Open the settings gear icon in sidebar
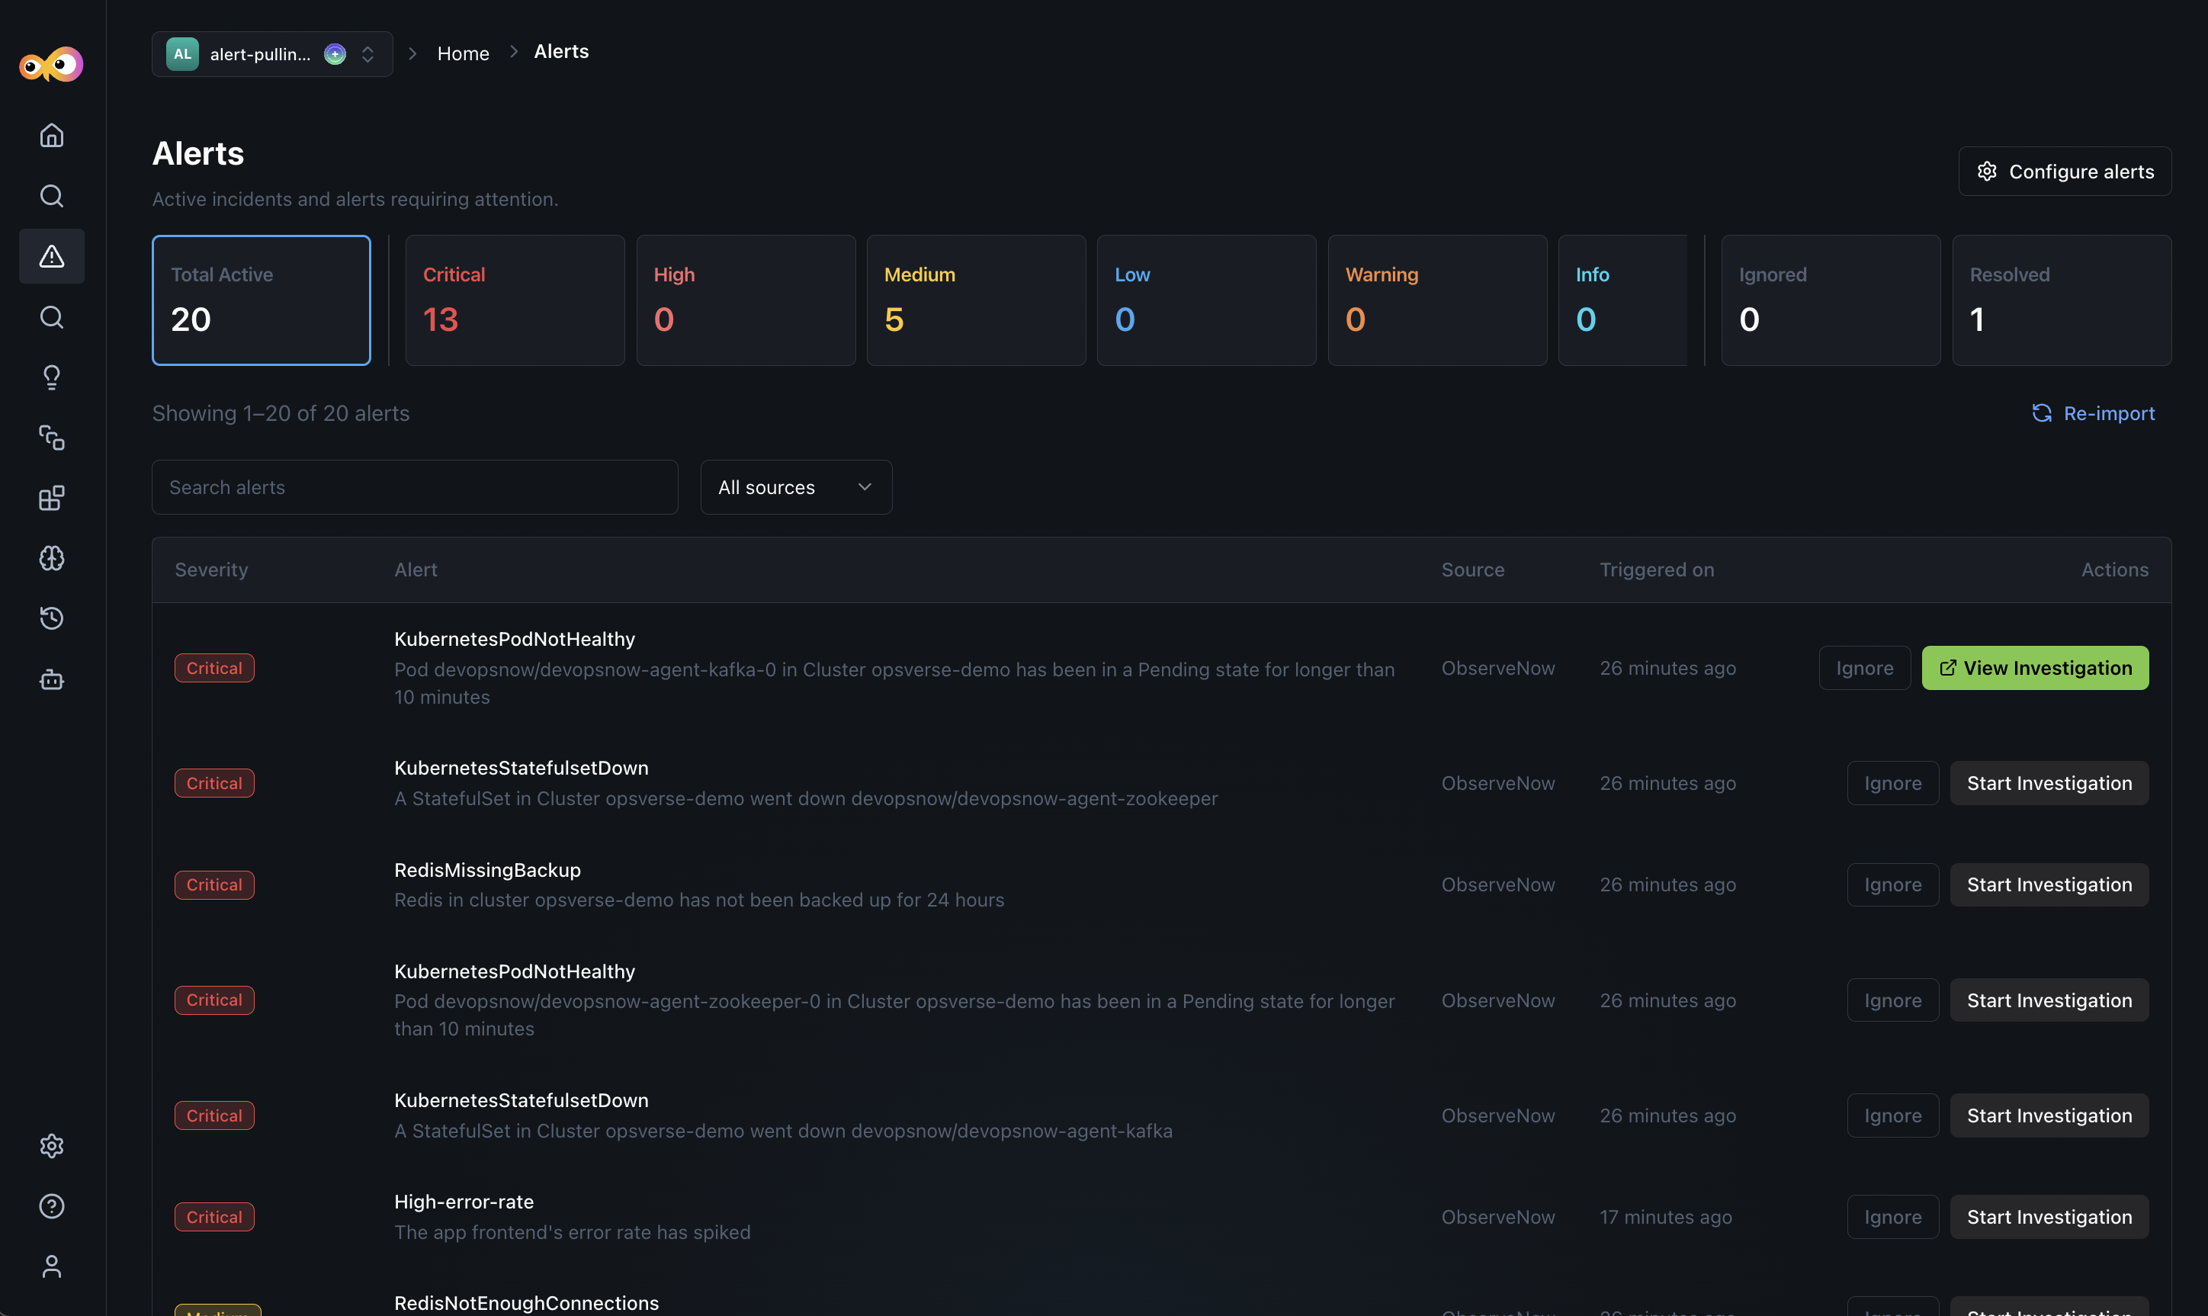 tap(51, 1146)
